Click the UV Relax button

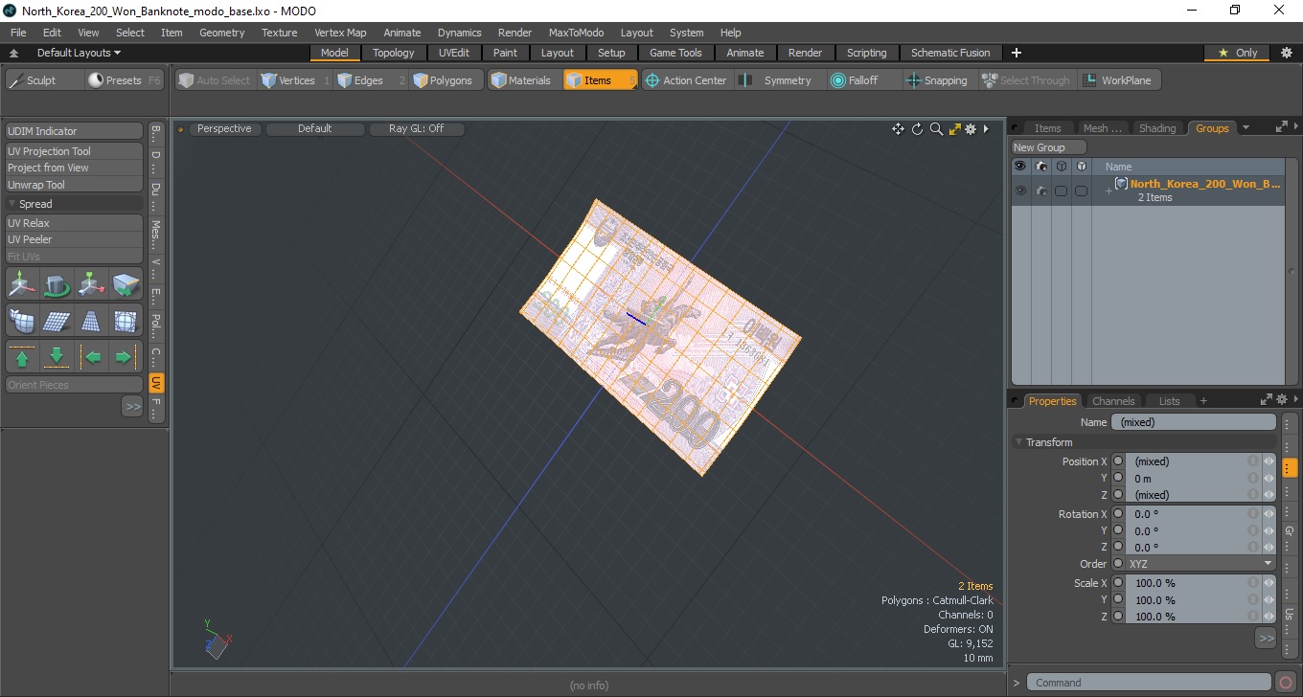[75, 223]
